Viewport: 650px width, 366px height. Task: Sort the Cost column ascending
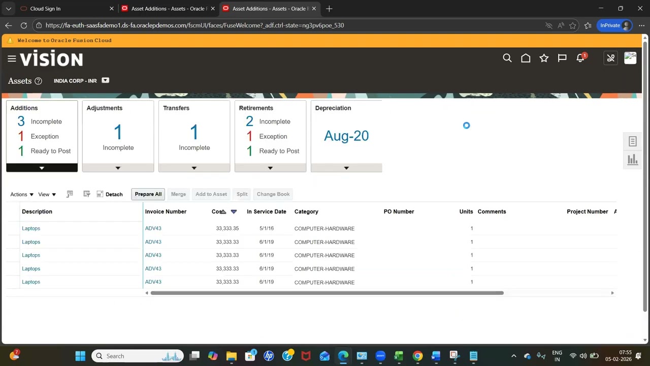click(223, 211)
